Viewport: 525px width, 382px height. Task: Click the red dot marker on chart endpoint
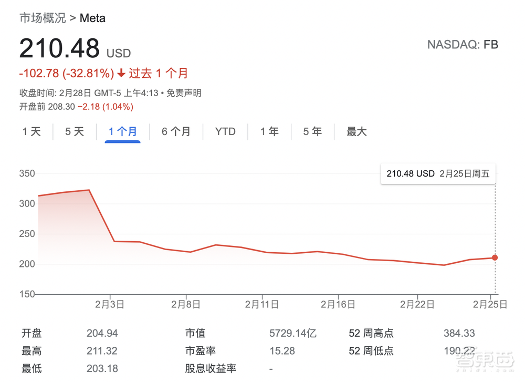(494, 257)
